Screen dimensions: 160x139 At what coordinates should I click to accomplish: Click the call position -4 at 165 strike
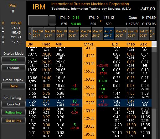click(75, 86)
